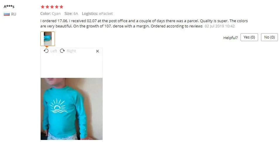This screenshot has height=142, width=280.
Task: Click the enlarged cyan shirt photo
Action: [72, 109]
